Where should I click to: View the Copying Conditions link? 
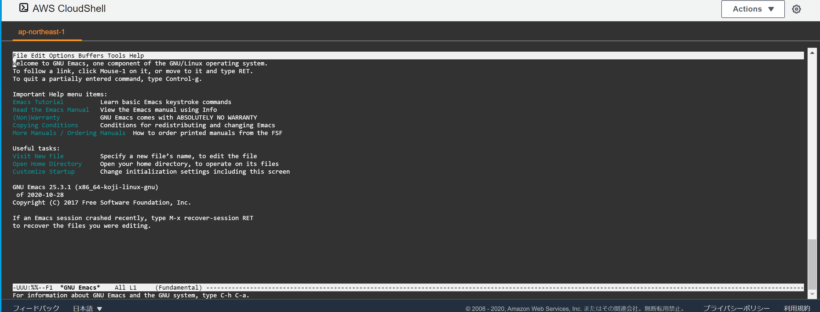click(x=45, y=125)
